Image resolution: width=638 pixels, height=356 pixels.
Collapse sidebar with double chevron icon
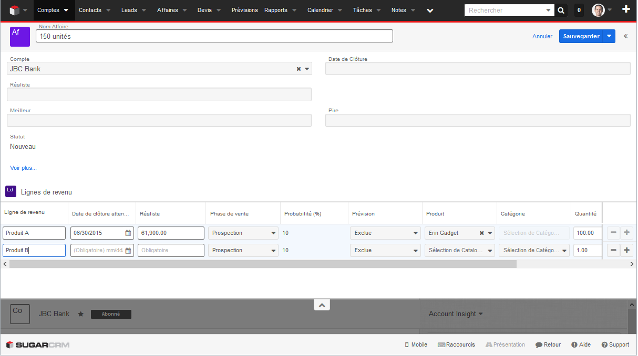625,36
